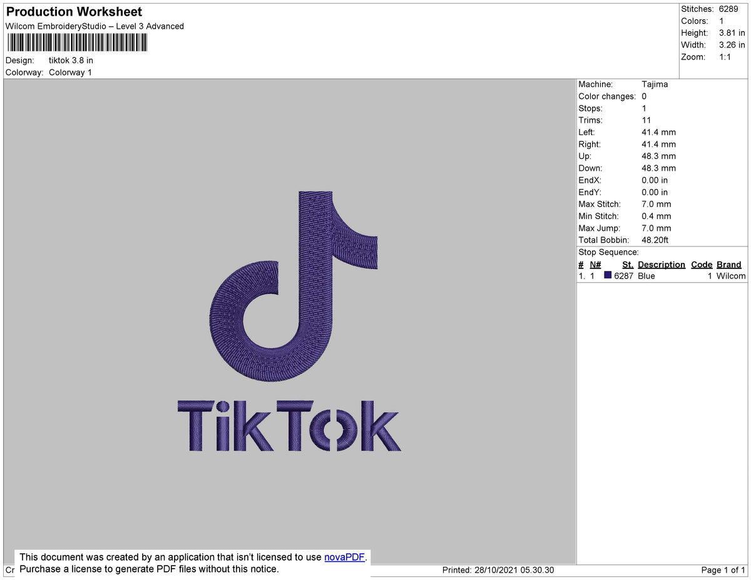Click the Min Stitch value '0.4 mm'
This screenshot has height=580, width=751.
pyautogui.click(x=656, y=216)
